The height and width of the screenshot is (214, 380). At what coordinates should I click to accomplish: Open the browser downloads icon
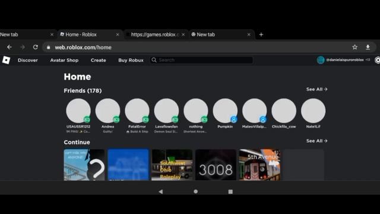pos(368,47)
